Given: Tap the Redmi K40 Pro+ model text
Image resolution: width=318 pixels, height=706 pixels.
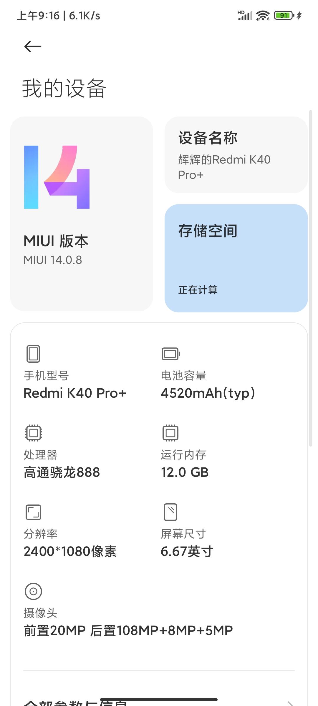Looking at the screenshot, I should tap(75, 393).
